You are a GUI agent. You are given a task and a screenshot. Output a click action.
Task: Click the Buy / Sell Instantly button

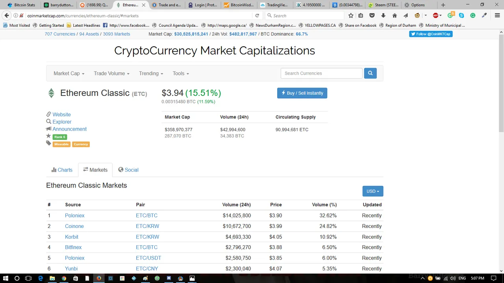tap(302, 93)
